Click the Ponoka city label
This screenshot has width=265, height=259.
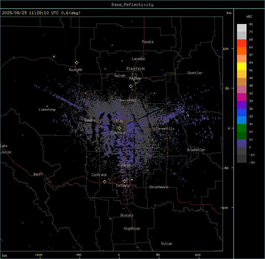pos(148,42)
